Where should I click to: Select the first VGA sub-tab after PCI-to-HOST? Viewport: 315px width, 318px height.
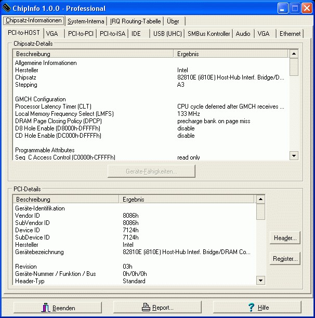click(x=54, y=34)
